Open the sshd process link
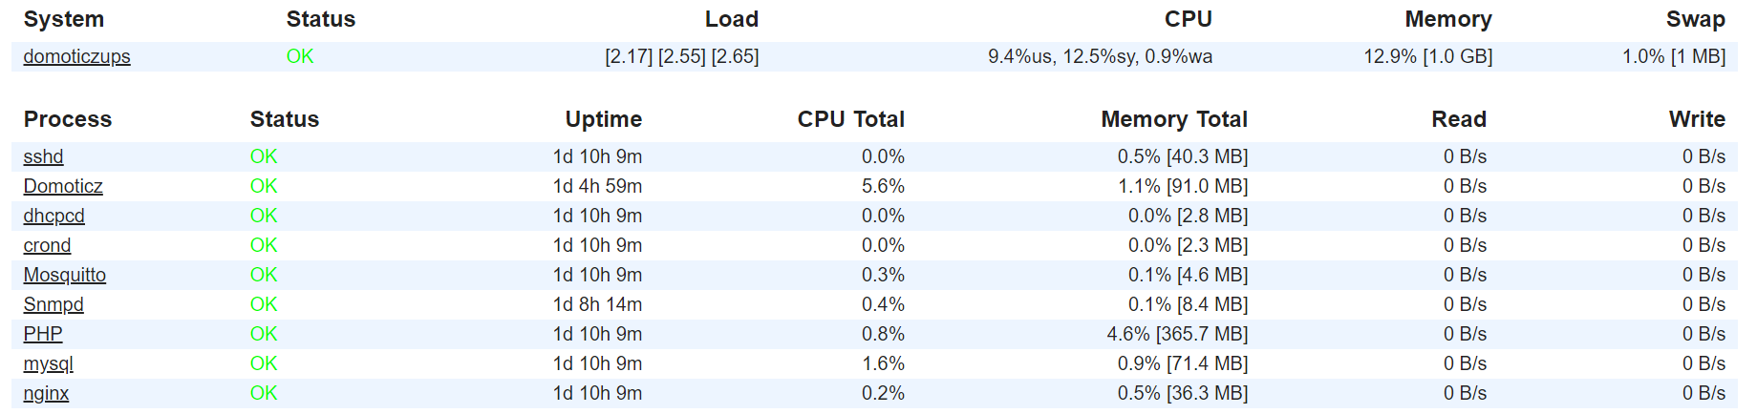1757x414 pixels. tap(43, 156)
